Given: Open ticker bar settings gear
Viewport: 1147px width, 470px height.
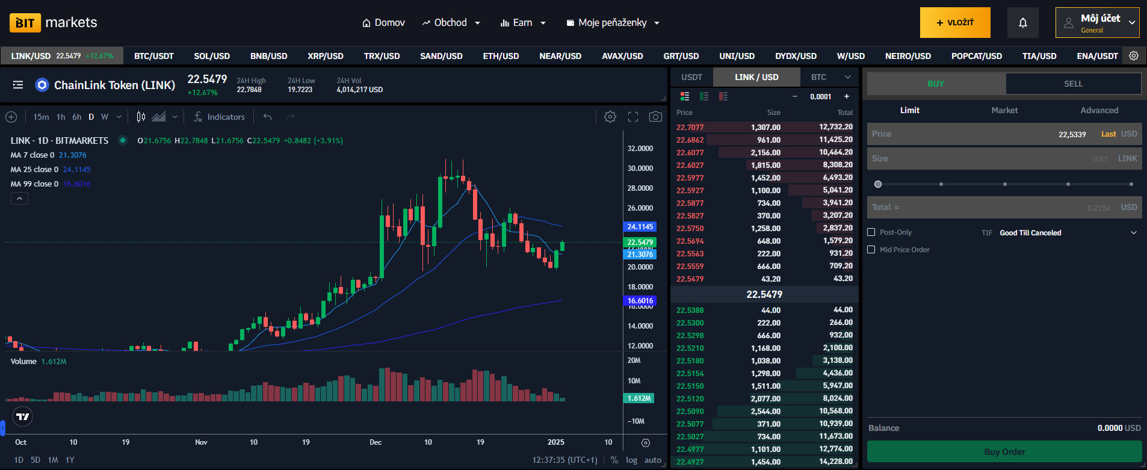Looking at the screenshot, I should point(1134,56).
